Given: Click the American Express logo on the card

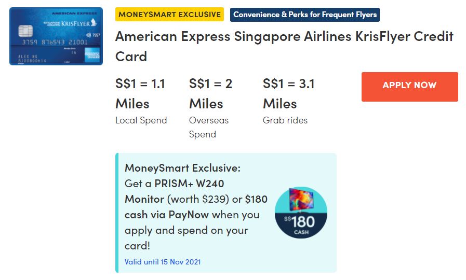Looking at the screenshot, I should (x=93, y=55).
